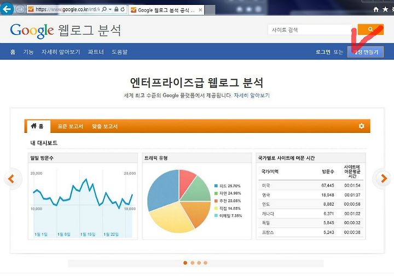Click the Google 웹로그 분석 logo
The width and height of the screenshot is (394, 276).
(65, 31)
